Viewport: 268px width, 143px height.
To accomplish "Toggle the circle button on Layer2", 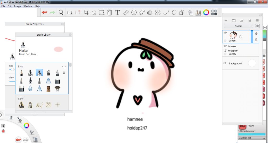I will (x=225, y=54).
